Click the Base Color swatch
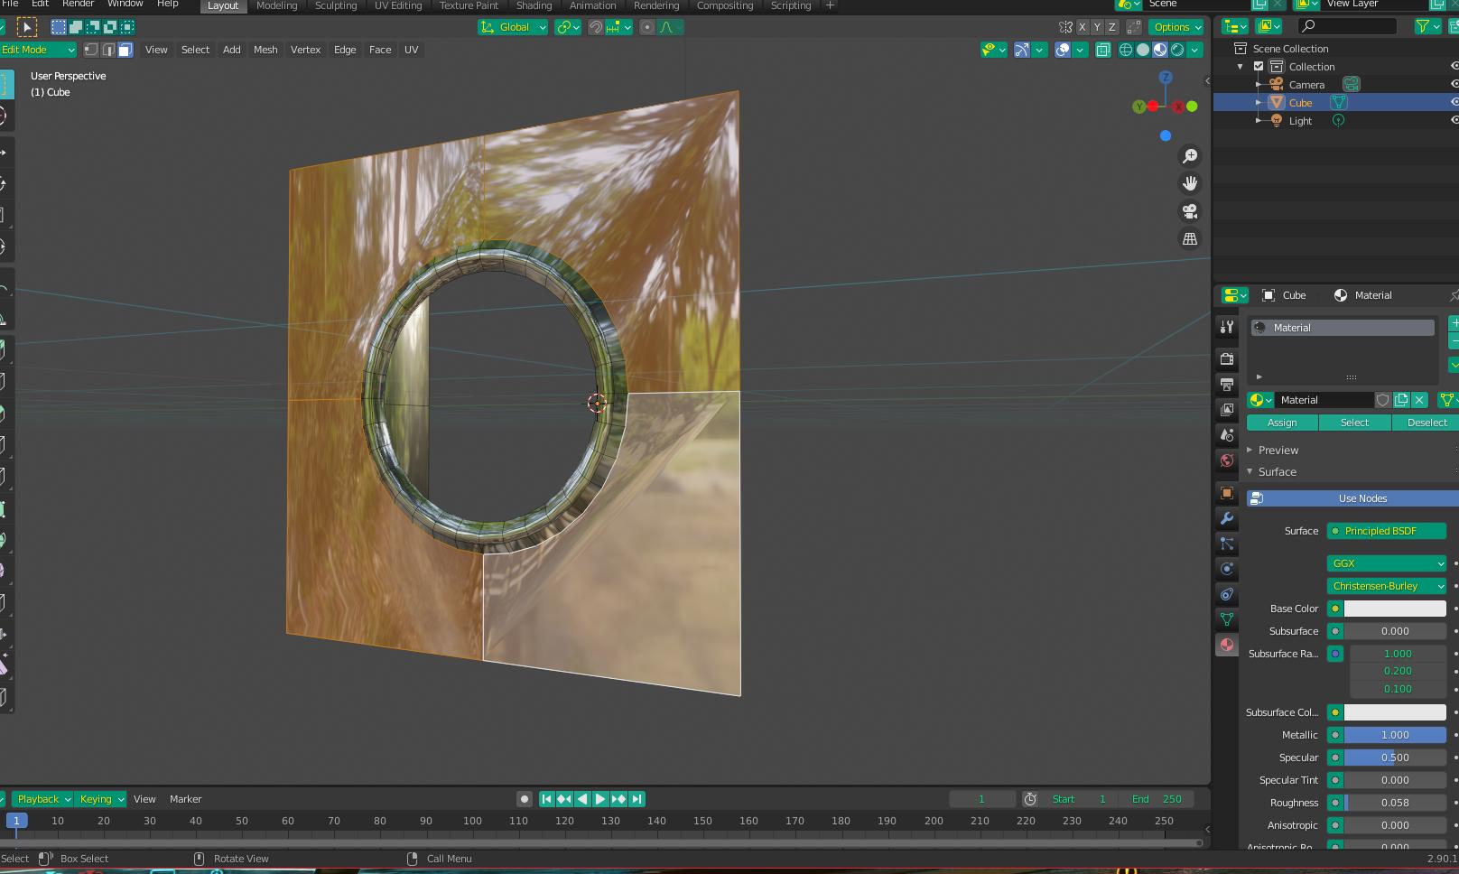Image resolution: width=1459 pixels, height=874 pixels. coord(1395,609)
